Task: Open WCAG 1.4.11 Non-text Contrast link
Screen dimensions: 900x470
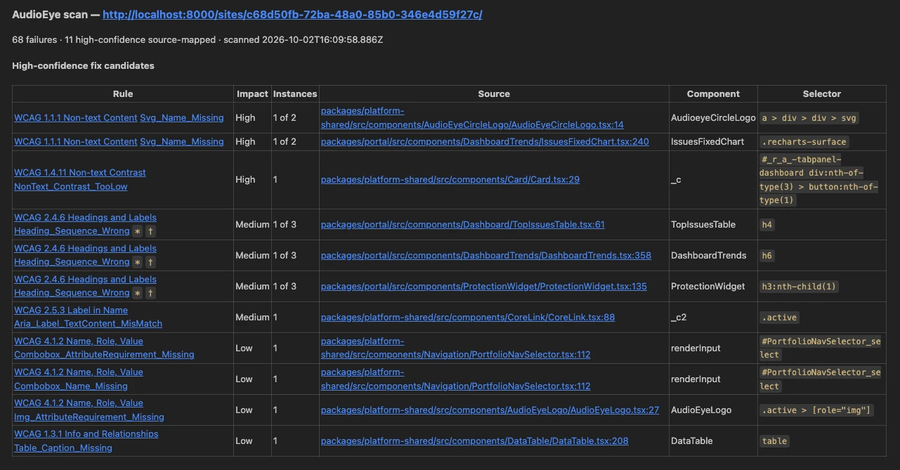Action: tap(80, 172)
